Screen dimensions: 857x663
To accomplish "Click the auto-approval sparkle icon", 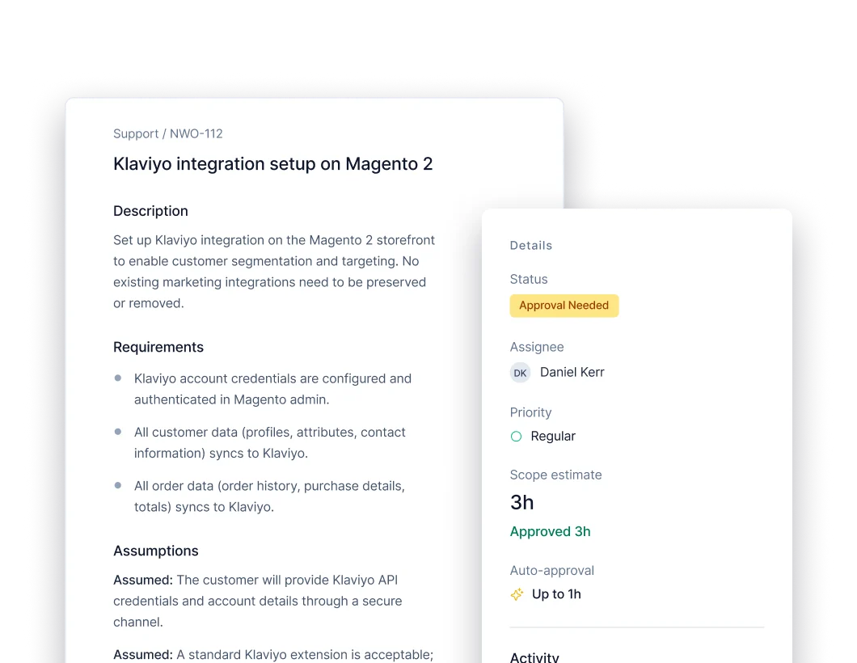I will tap(517, 594).
